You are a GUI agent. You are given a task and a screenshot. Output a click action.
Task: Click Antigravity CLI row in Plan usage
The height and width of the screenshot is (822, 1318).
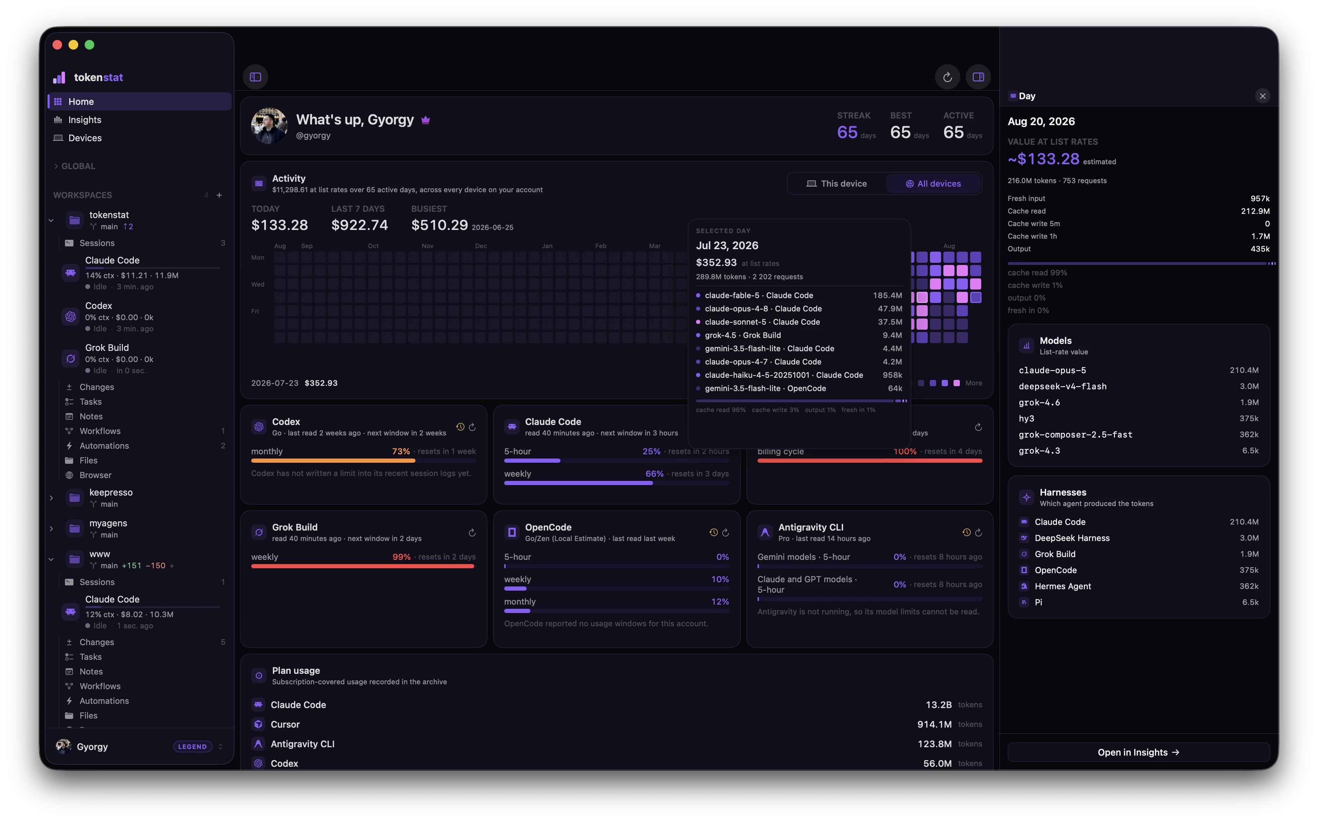pyautogui.click(x=616, y=744)
